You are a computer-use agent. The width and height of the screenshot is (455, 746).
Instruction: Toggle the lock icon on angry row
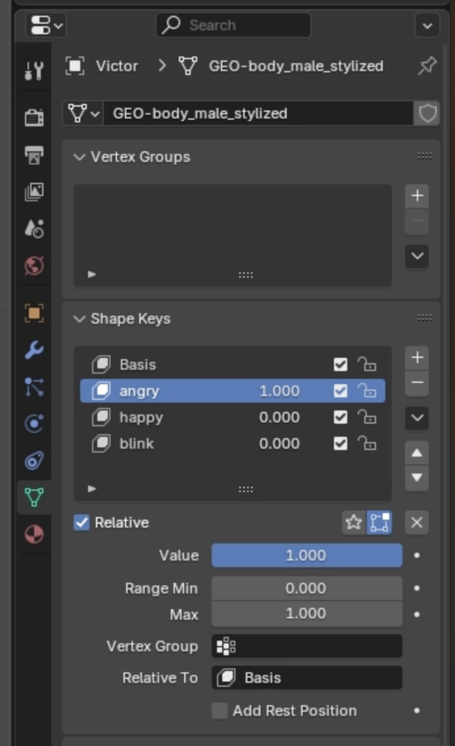[x=367, y=391]
